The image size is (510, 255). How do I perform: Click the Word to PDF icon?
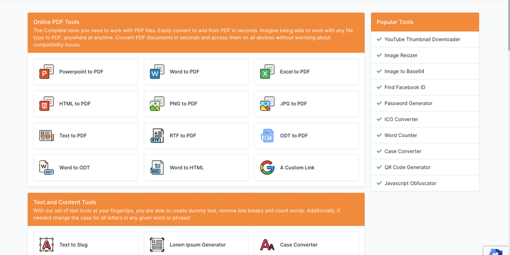tap(157, 72)
